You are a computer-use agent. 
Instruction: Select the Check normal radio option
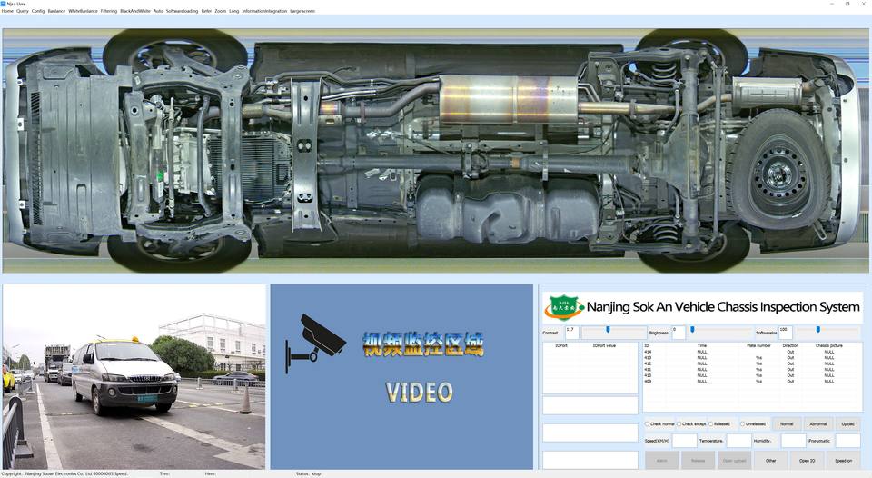click(659, 424)
